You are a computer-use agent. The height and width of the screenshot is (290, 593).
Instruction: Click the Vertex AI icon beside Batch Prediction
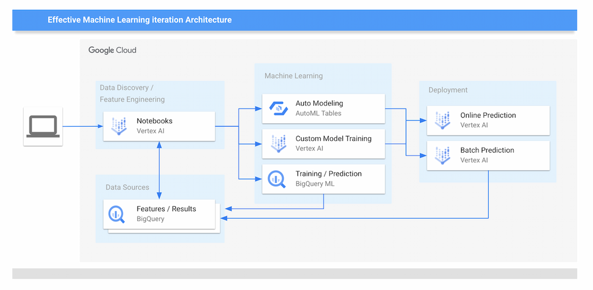click(x=443, y=155)
